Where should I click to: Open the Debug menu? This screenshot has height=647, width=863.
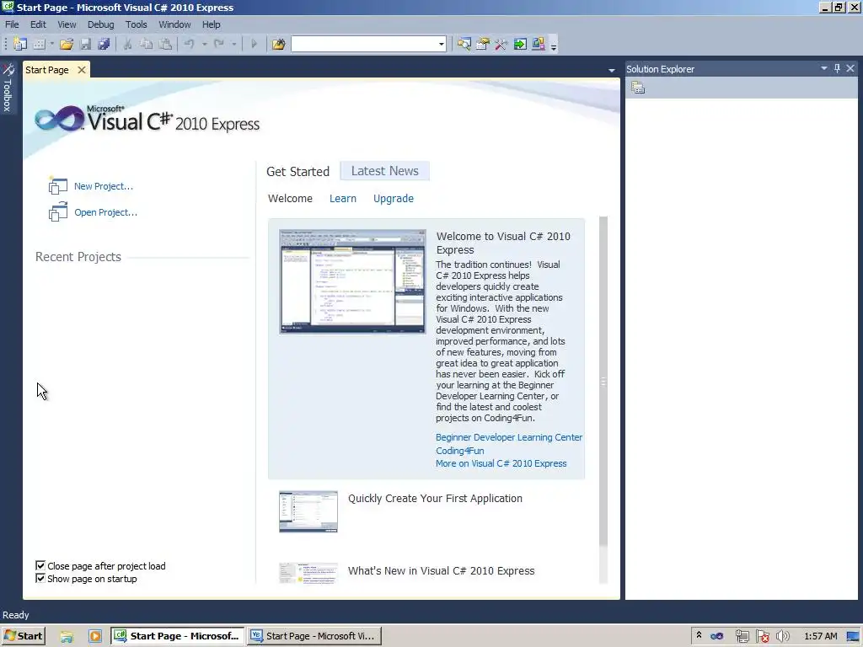[x=101, y=24]
